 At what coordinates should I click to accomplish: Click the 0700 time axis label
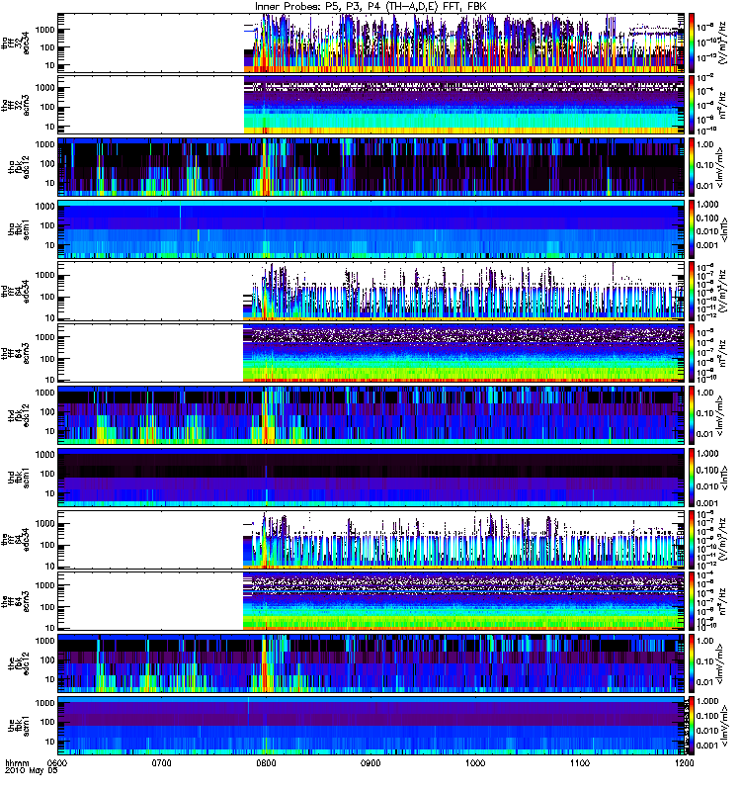point(161,763)
